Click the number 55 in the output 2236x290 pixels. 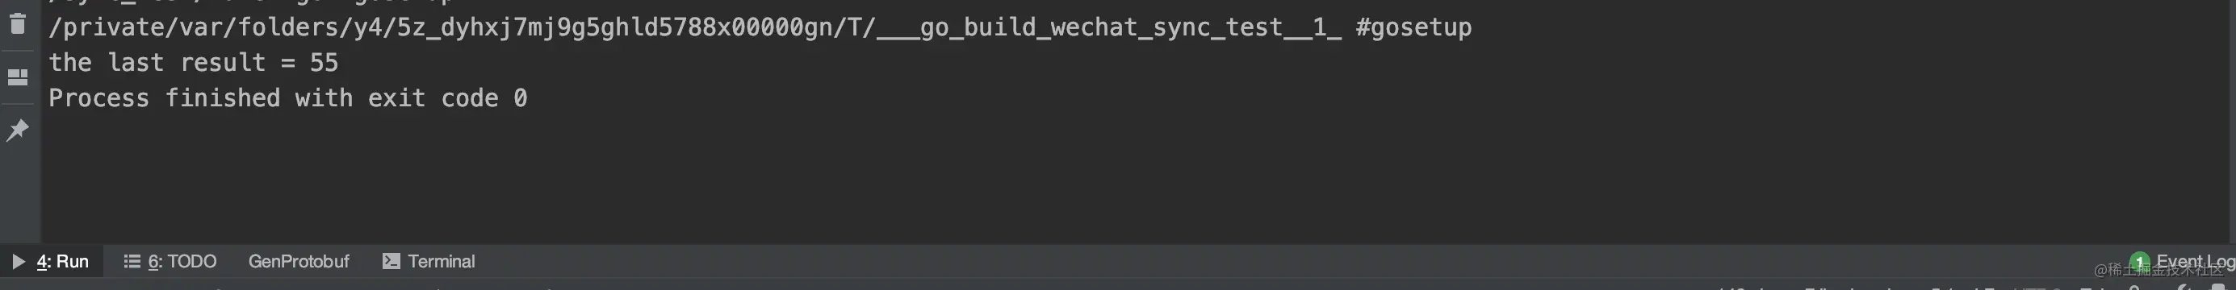coord(324,62)
